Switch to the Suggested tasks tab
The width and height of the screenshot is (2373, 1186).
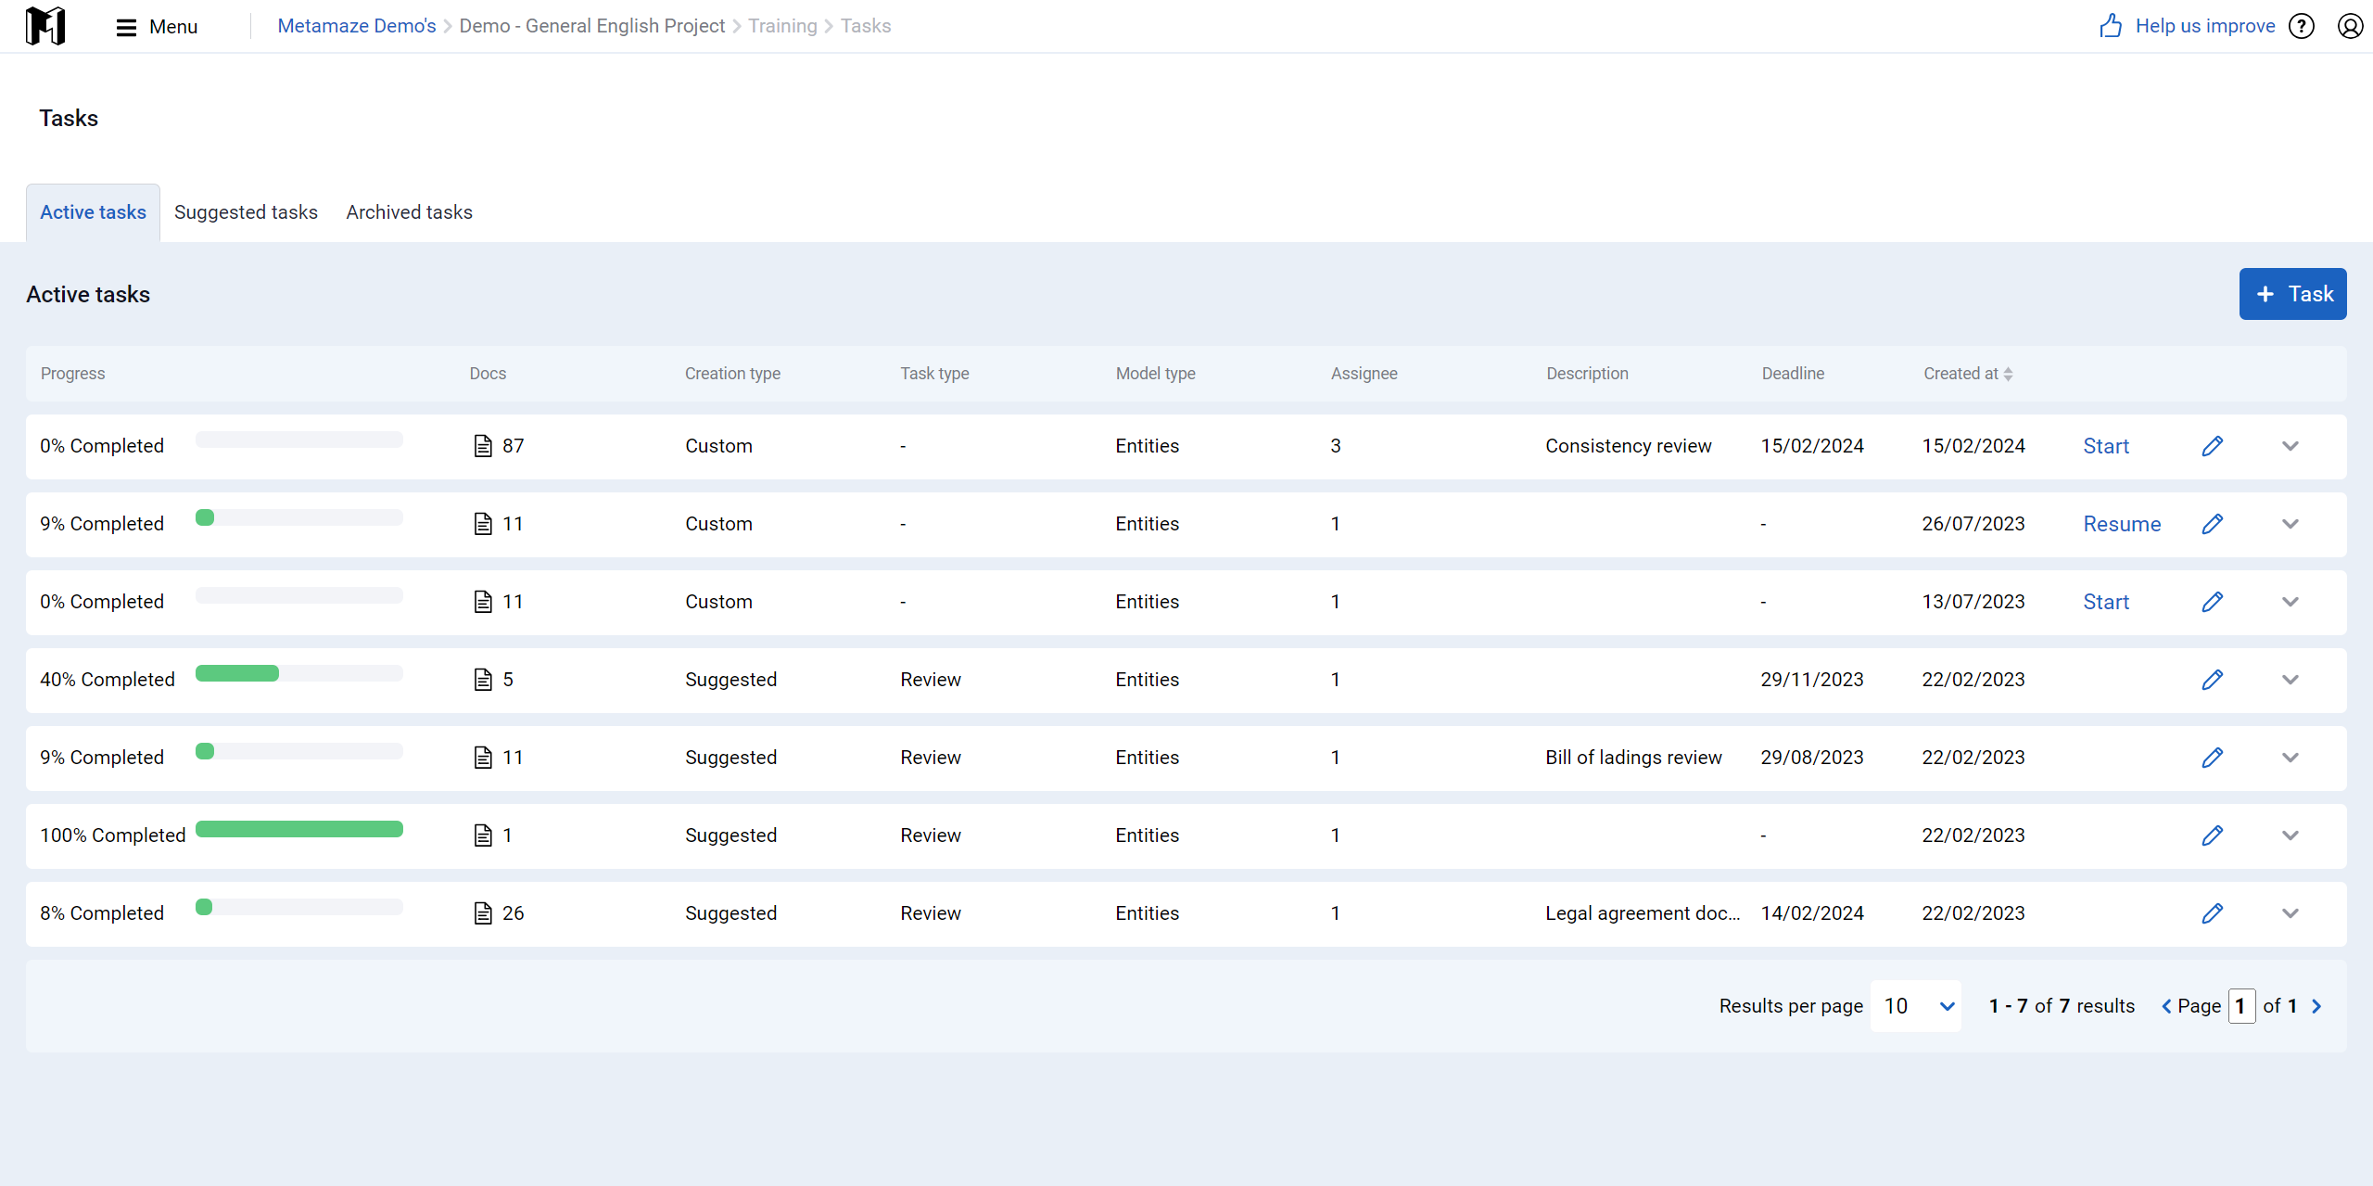246,212
